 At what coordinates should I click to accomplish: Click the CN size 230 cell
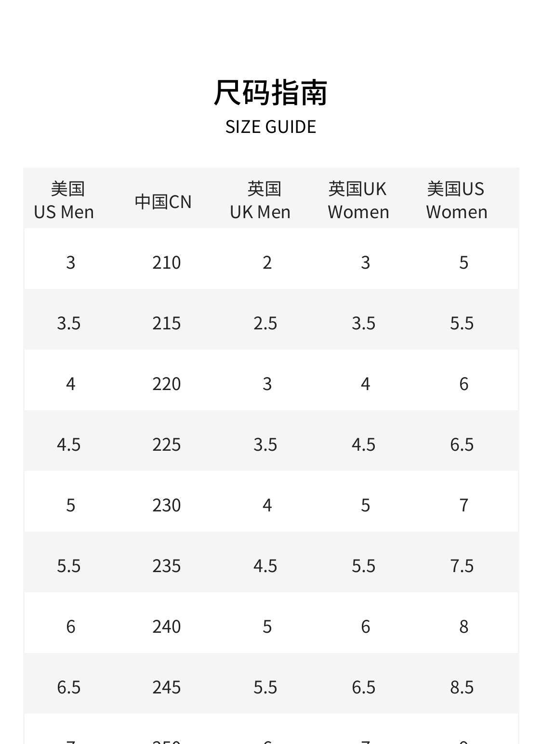(167, 505)
